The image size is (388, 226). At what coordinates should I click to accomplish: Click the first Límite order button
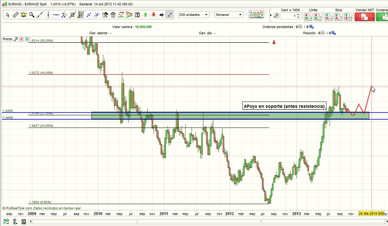(x=308, y=17)
